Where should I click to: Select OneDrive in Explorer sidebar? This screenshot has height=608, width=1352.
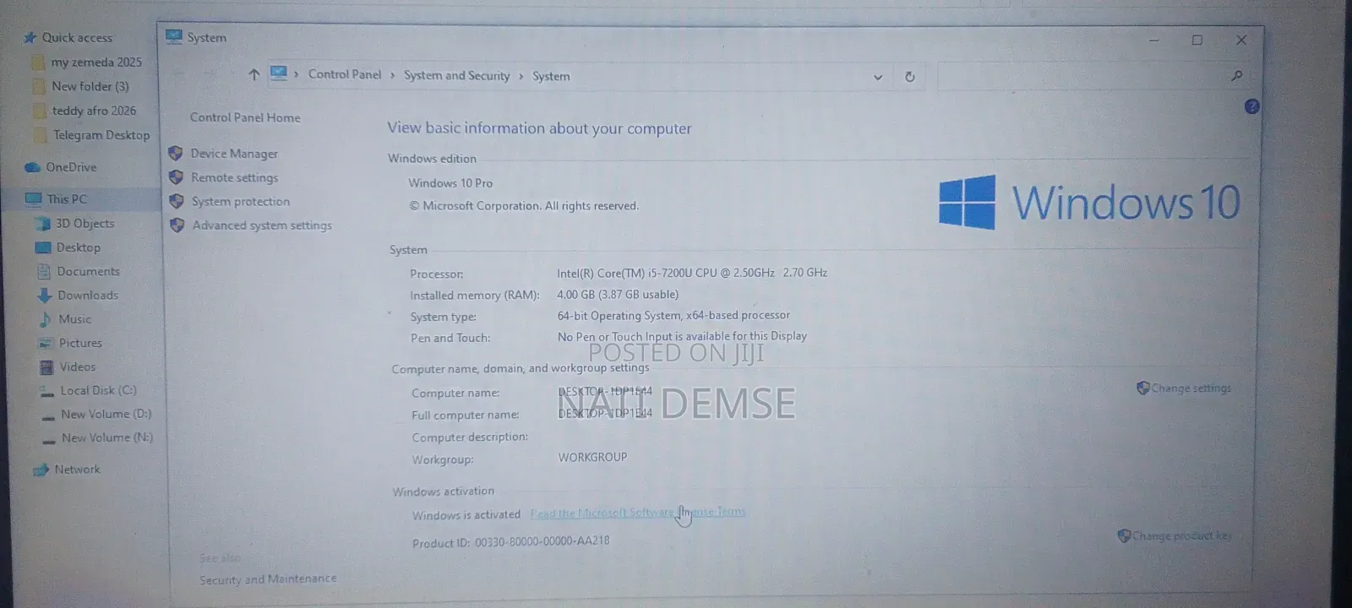pyautogui.click(x=71, y=167)
